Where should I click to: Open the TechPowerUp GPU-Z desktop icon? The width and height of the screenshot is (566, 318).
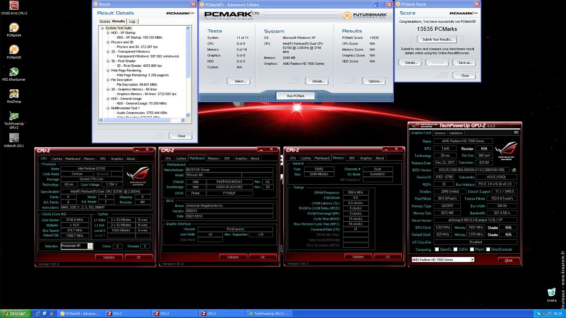(x=14, y=119)
